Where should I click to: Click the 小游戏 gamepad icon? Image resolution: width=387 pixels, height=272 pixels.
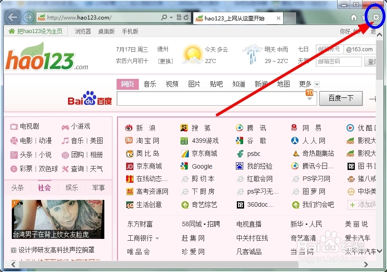(x=65, y=127)
